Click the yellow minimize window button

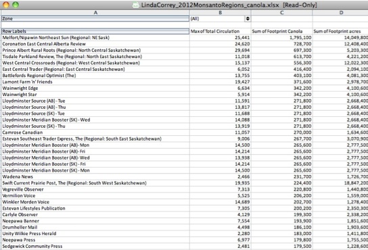click(x=6, y=5)
